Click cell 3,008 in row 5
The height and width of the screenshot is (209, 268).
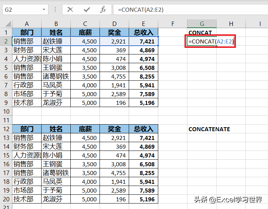point(114,68)
